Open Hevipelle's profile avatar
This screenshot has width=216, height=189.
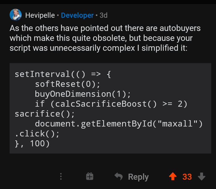pyautogui.click(x=16, y=15)
